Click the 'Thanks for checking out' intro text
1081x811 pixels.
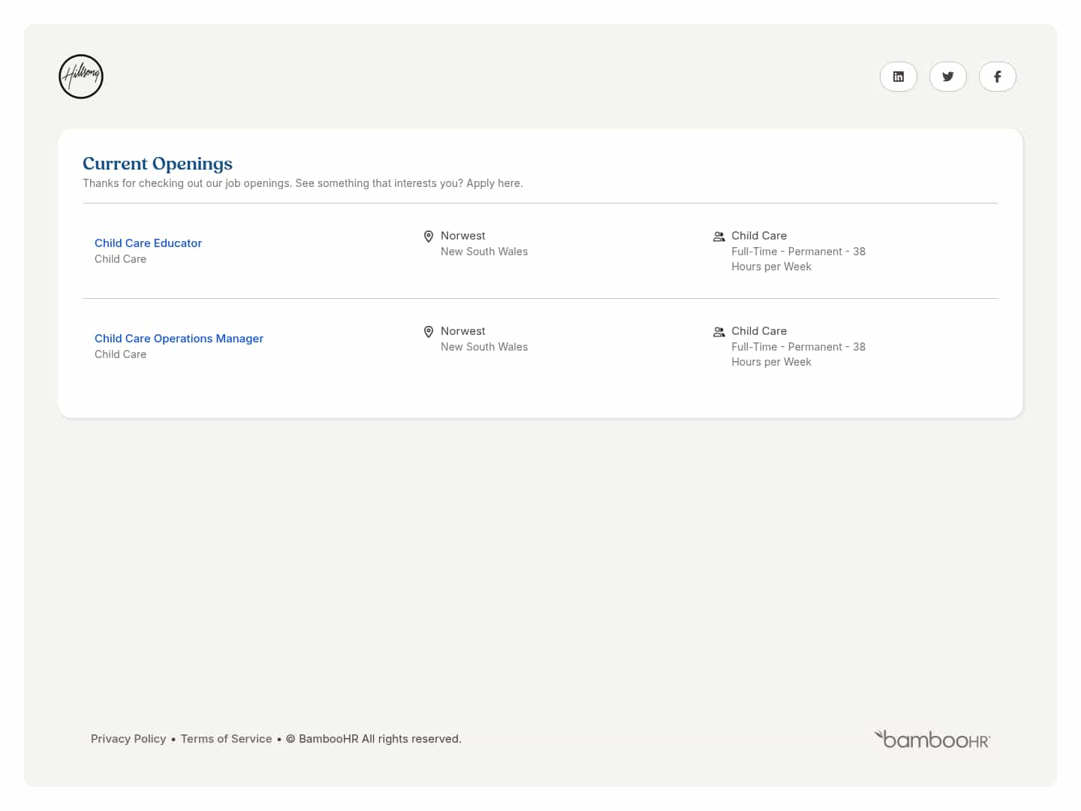(303, 183)
